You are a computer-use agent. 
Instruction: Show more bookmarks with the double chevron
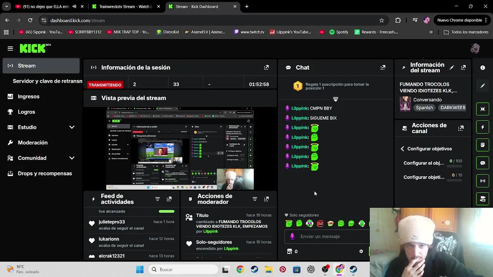coord(431,32)
